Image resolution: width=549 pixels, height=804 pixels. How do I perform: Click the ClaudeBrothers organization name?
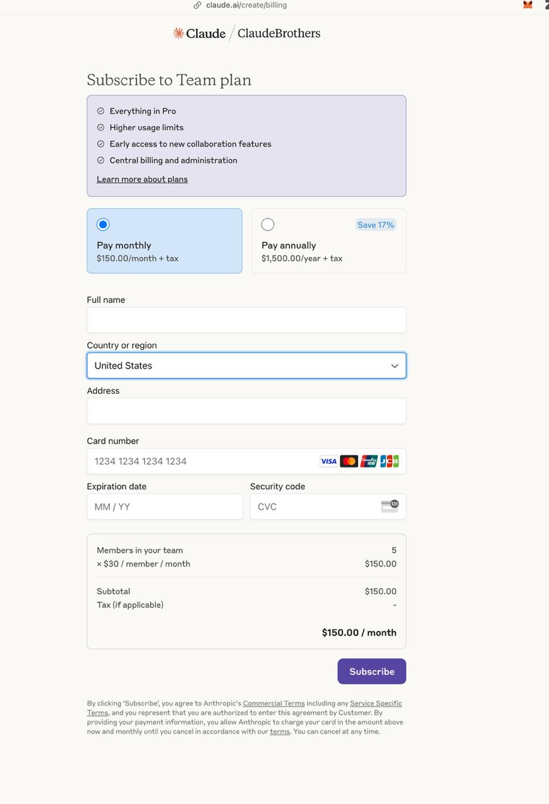pyautogui.click(x=279, y=33)
